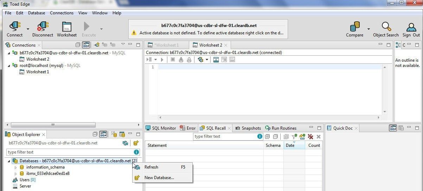The width and height of the screenshot is (423, 191).
Task: Open the Execute button dropdown arrow
Action: click(101, 29)
